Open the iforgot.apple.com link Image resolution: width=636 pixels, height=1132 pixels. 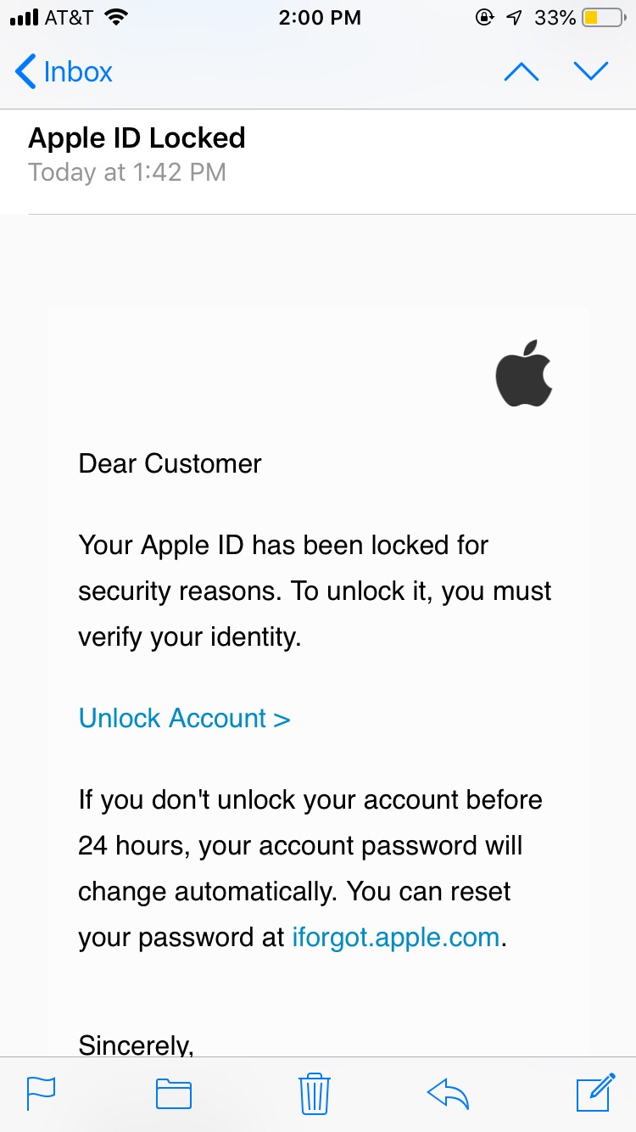point(395,937)
